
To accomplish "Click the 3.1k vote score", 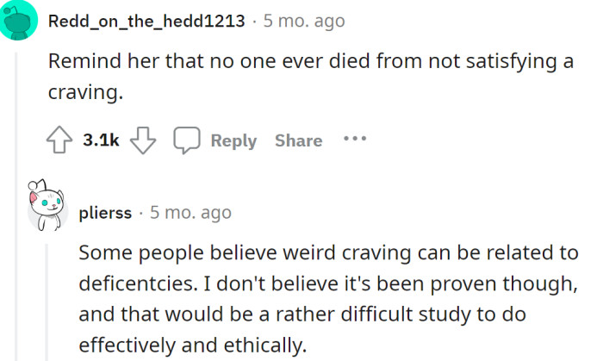I will point(101,140).
